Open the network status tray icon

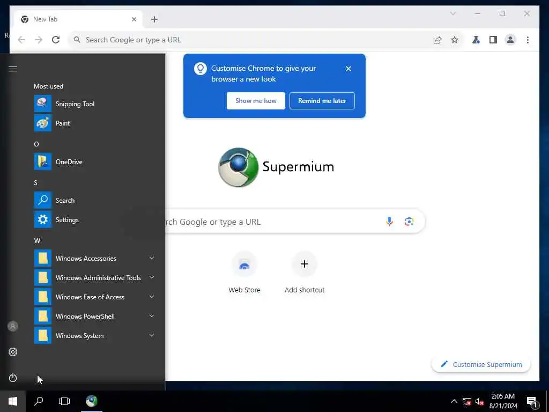point(467,401)
